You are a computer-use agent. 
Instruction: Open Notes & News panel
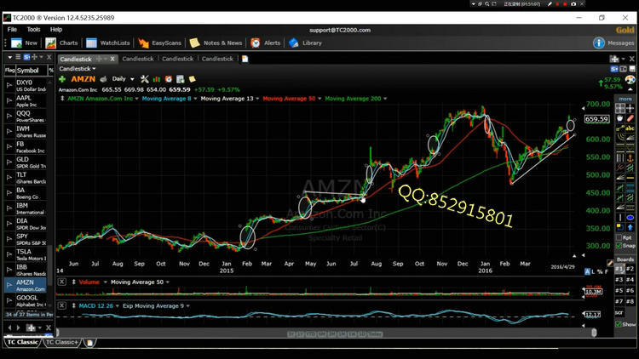pos(216,43)
